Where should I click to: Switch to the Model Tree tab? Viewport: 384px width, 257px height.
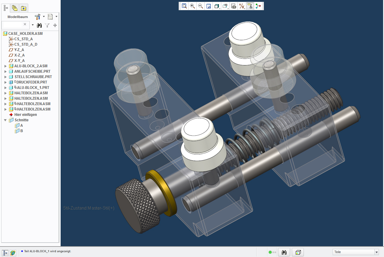coord(6,8)
